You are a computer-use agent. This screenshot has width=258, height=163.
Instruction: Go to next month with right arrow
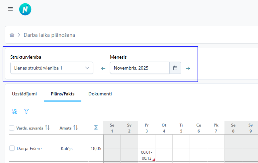click(188, 68)
